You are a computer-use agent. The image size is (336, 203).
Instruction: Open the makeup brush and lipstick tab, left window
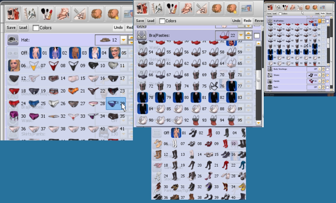pos(46,13)
